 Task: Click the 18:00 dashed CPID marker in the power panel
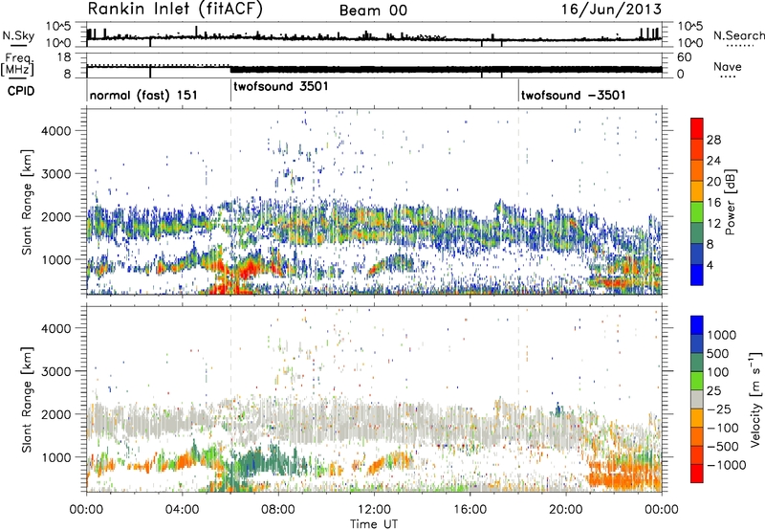pyautogui.click(x=518, y=202)
